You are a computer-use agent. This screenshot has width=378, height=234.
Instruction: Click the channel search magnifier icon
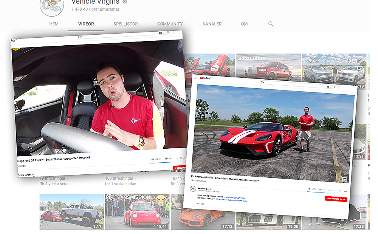[271, 24]
